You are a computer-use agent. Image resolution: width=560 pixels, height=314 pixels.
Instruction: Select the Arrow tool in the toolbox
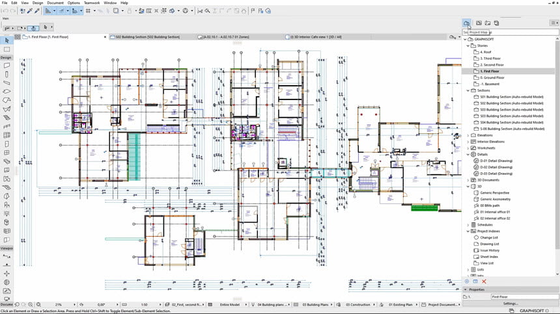pos(7,40)
